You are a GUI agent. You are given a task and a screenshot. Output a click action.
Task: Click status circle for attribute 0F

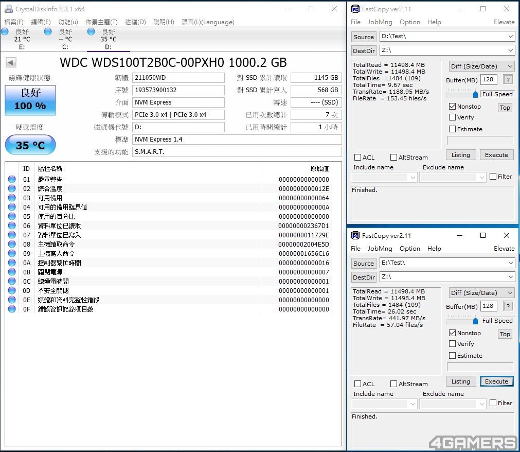tap(12, 309)
